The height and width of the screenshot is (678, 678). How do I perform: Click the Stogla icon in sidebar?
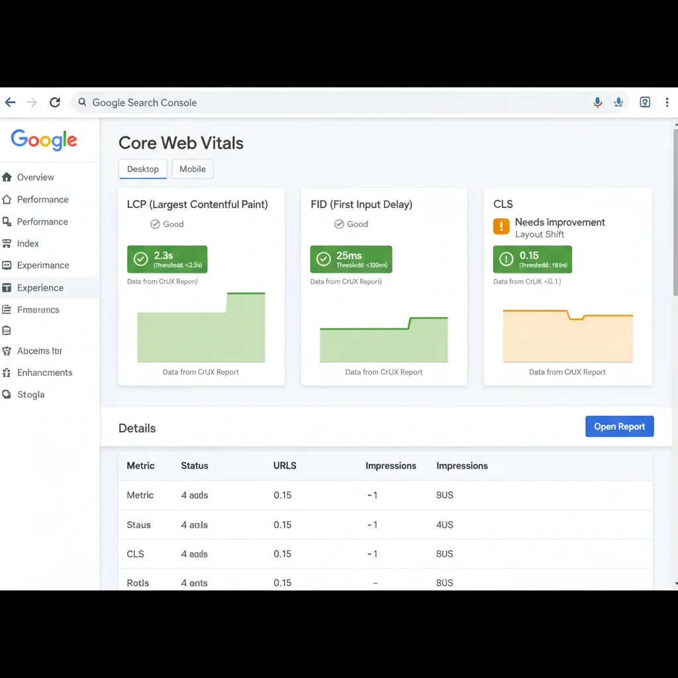pyautogui.click(x=7, y=395)
